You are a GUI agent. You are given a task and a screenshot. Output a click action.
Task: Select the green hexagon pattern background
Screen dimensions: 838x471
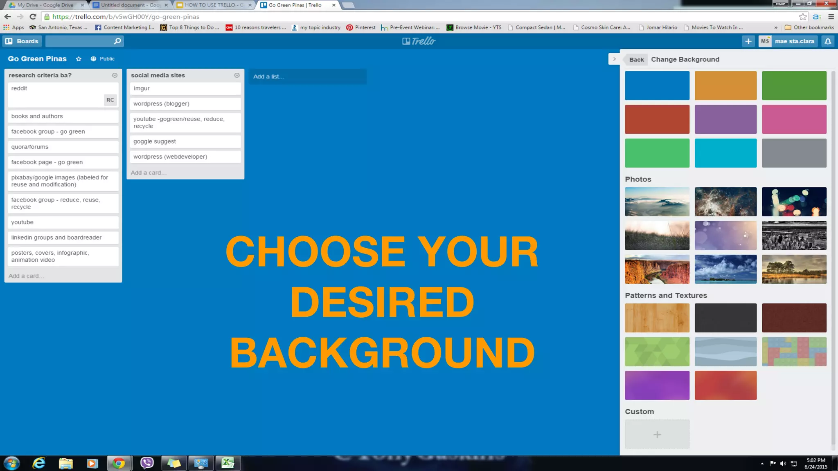tap(657, 352)
